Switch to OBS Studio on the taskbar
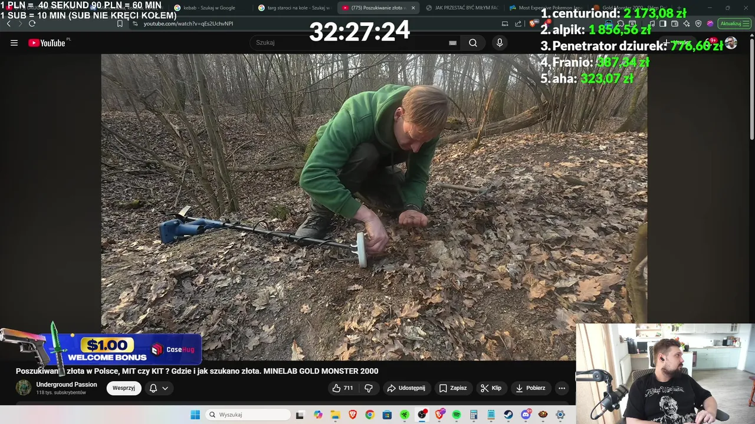Viewport: 755px width, 424px height. click(x=422, y=415)
